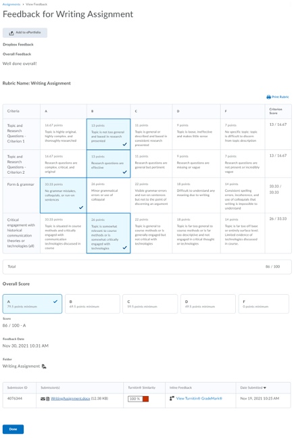Sort by Date Submitted dropdown arrow
This screenshot has height=438, width=294.
(265, 388)
